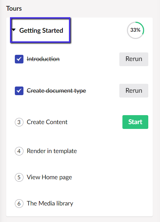The height and width of the screenshot is (222, 160).
Task: Select the Render in template step label
Action: pyautogui.click(x=52, y=151)
